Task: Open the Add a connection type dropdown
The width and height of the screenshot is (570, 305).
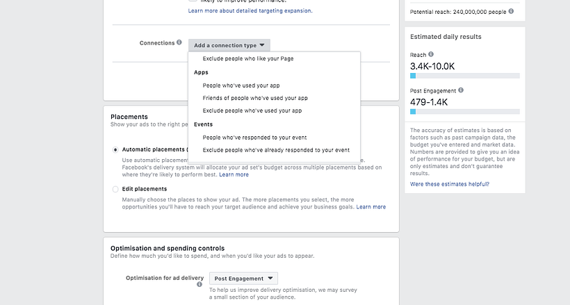Action: tap(229, 45)
